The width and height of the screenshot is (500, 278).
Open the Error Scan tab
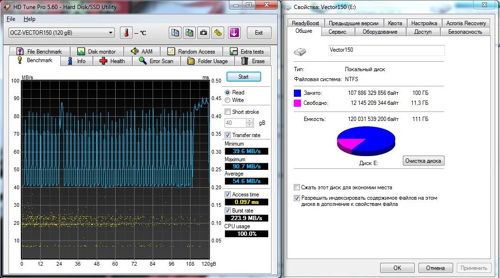(x=156, y=61)
